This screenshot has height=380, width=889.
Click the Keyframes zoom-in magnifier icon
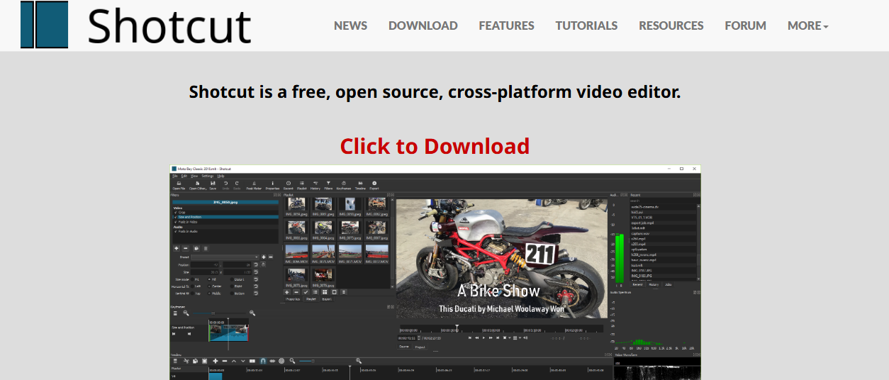tap(252, 313)
